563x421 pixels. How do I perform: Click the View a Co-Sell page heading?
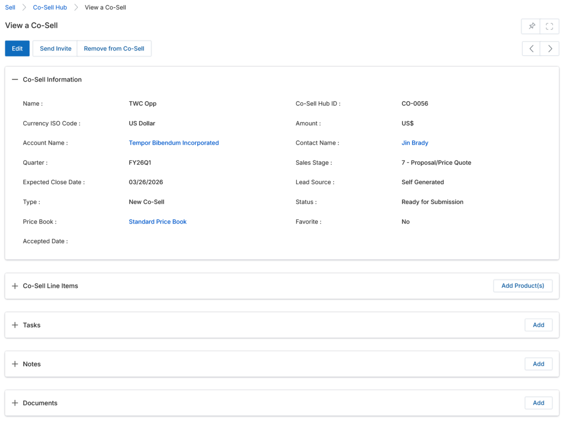pos(32,25)
